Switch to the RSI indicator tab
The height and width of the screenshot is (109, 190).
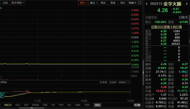coord(26,105)
